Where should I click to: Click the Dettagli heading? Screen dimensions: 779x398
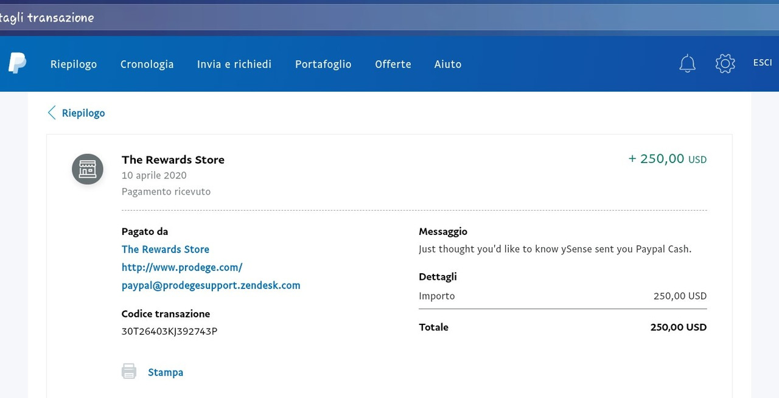tap(438, 276)
